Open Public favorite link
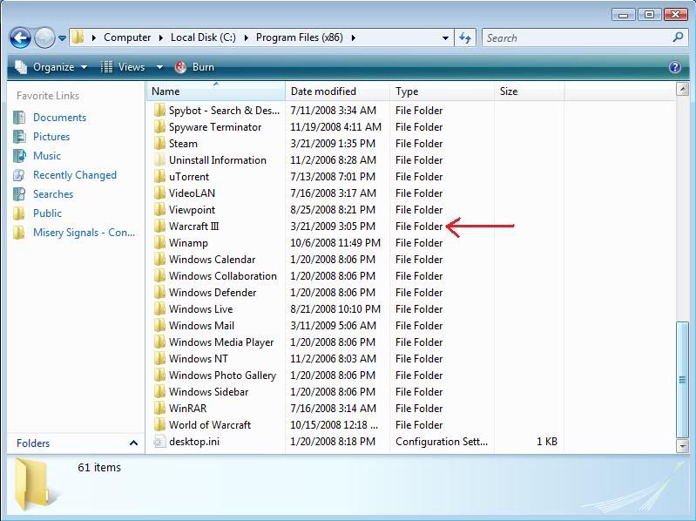 tap(48, 213)
